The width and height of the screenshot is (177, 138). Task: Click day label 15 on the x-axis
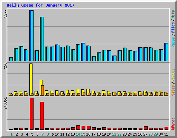coord(83,134)
